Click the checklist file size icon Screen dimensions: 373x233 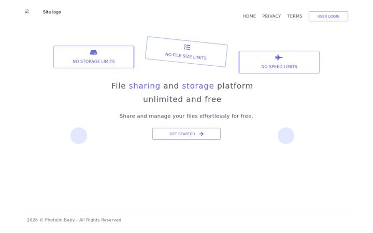187,47
